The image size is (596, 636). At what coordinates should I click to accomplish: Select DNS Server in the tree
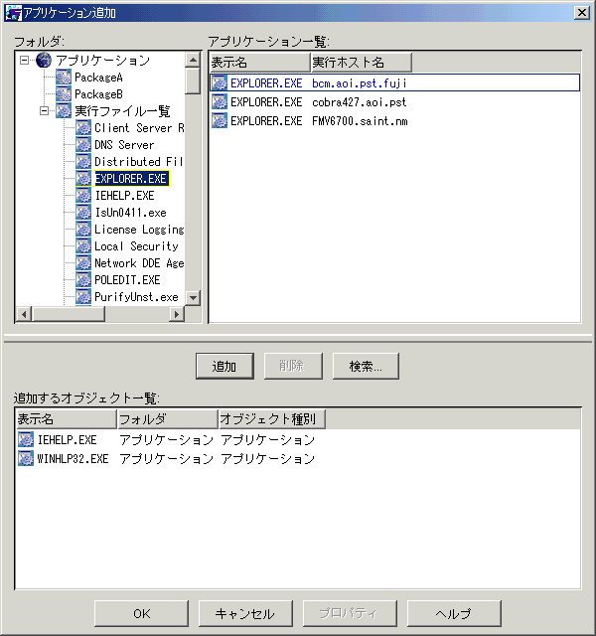coord(124,145)
